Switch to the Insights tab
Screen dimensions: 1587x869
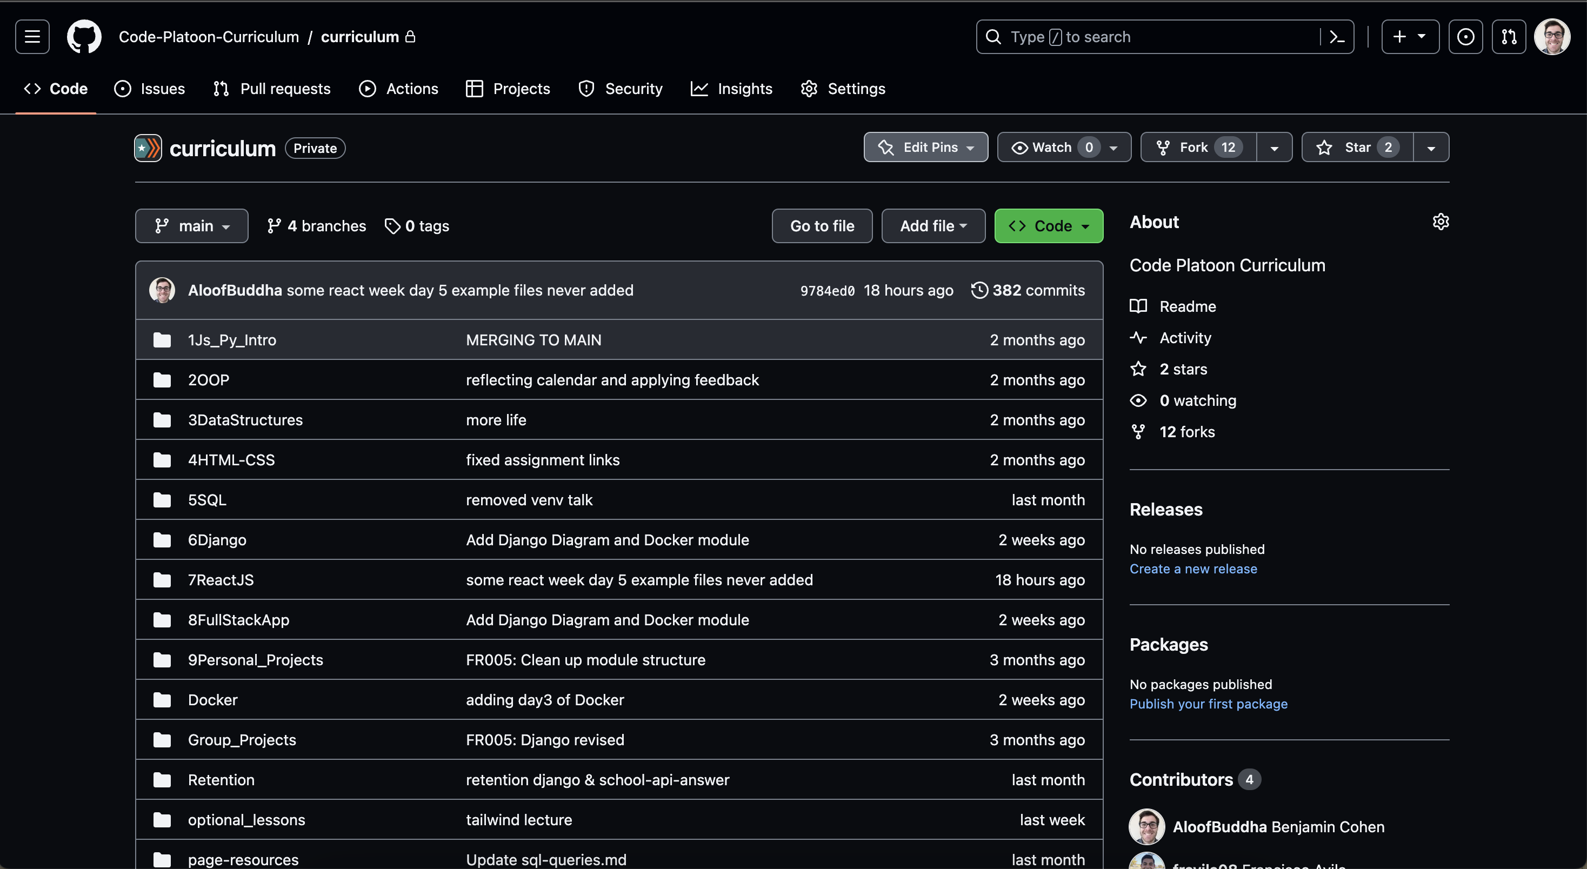click(x=731, y=88)
